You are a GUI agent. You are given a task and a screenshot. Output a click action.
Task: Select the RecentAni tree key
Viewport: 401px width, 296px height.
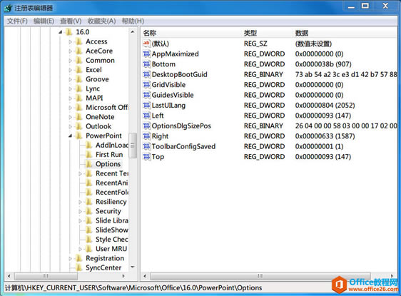[x=112, y=183]
